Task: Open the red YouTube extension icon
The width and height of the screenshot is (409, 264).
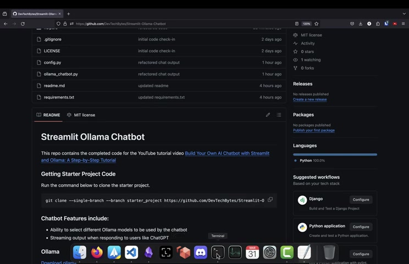Action: [395, 24]
